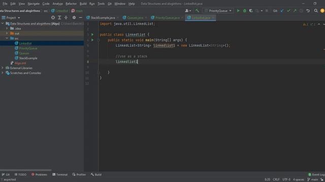
Task: Switch to PriorityQueue.java tab
Action: click(x=168, y=18)
